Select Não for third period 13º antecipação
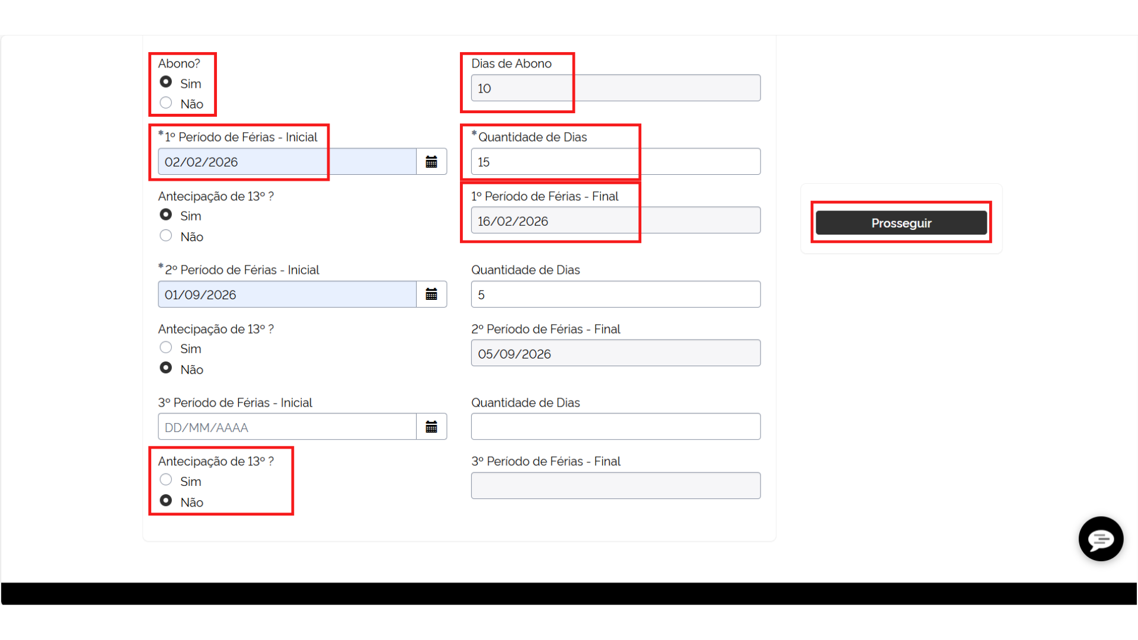This screenshot has height=640, width=1138. [166, 501]
